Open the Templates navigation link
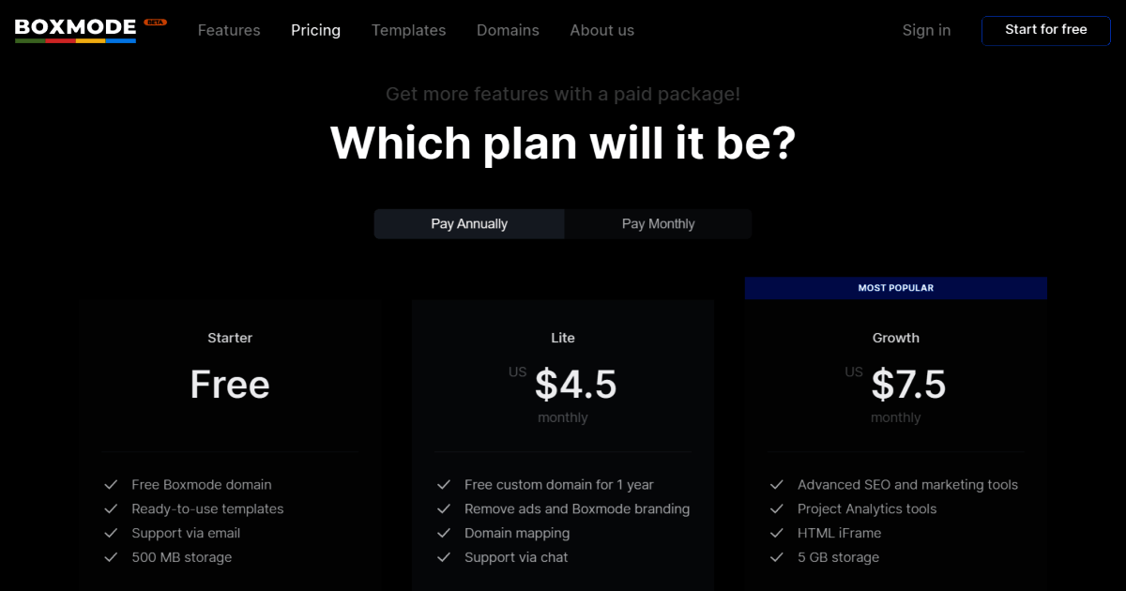This screenshot has width=1126, height=591. pyautogui.click(x=408, y=30)
